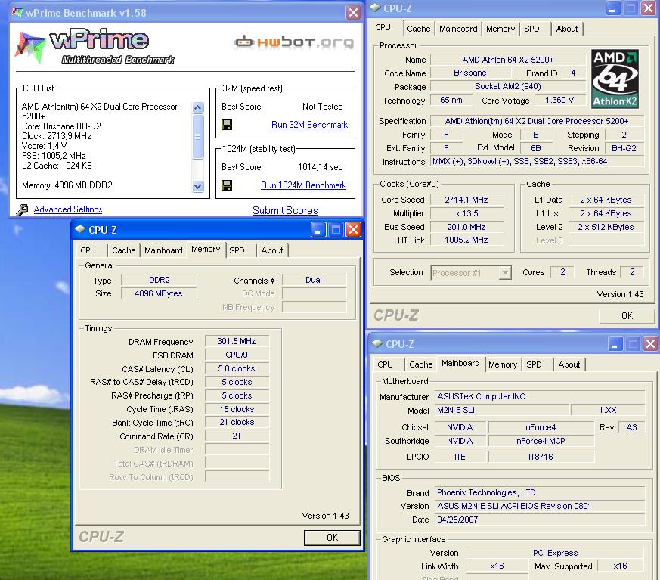
Task: Open Memory tab in processor CPU-Z window
Action: click(500, 29)
